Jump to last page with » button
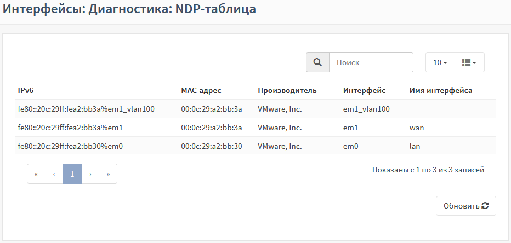 click(x=108, y=174)
